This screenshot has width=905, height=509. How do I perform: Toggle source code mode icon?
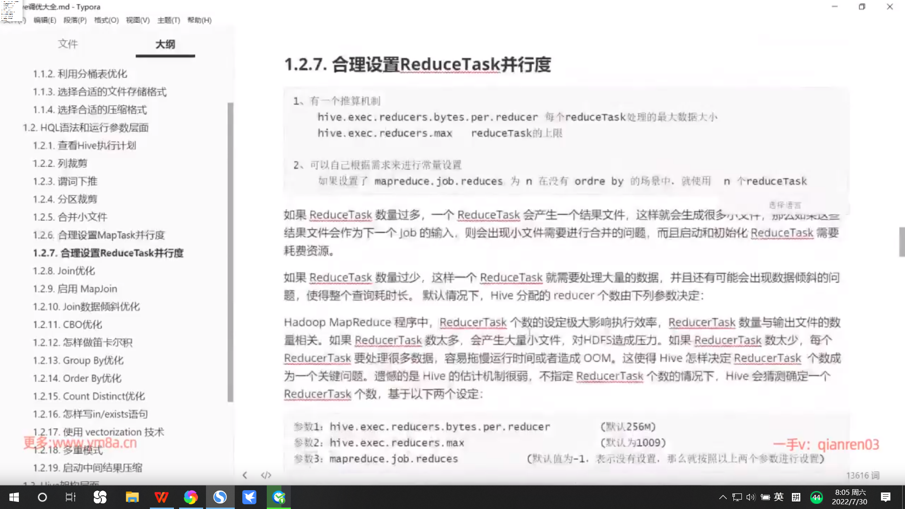click(266, 475)
